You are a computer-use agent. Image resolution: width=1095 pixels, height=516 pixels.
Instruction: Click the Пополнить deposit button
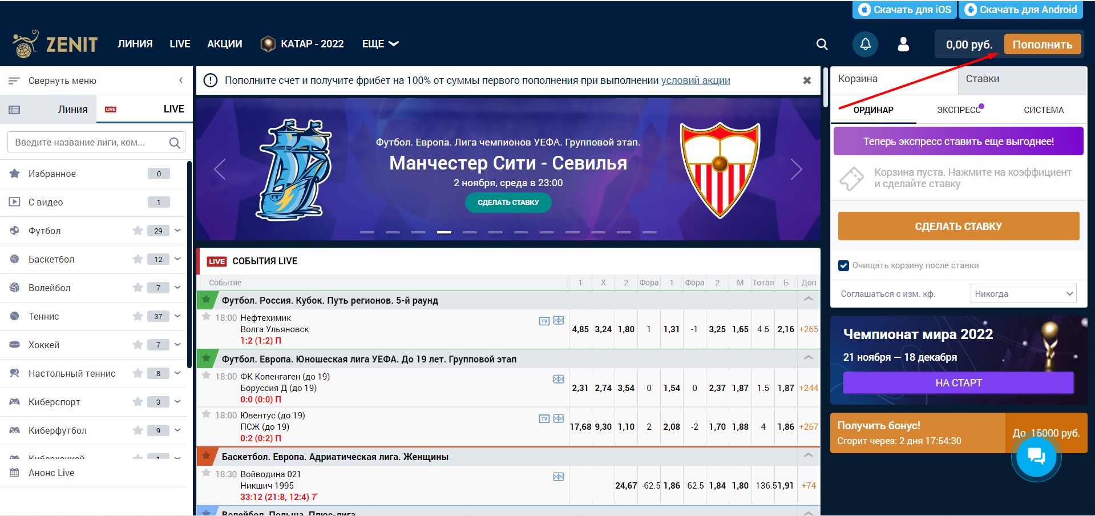[x=1042, y=45]
